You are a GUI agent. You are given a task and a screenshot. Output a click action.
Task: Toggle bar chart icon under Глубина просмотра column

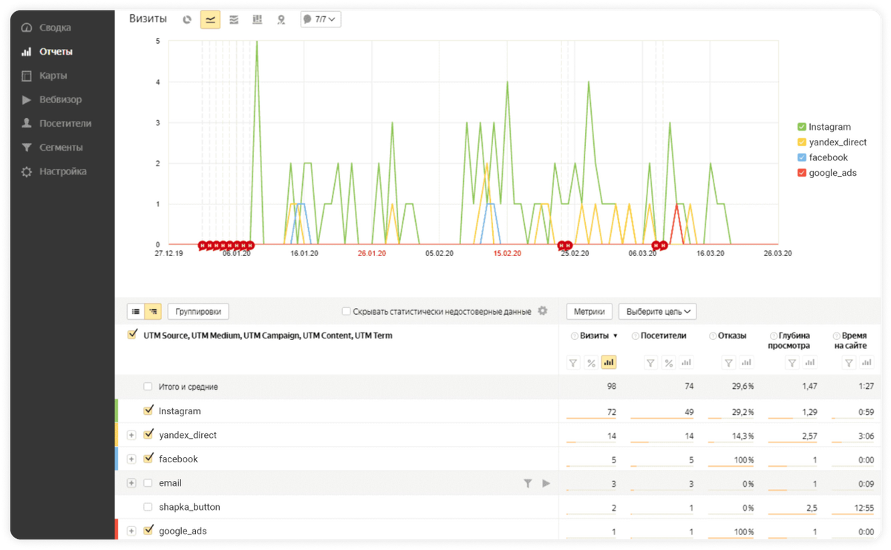coord(810,363)
